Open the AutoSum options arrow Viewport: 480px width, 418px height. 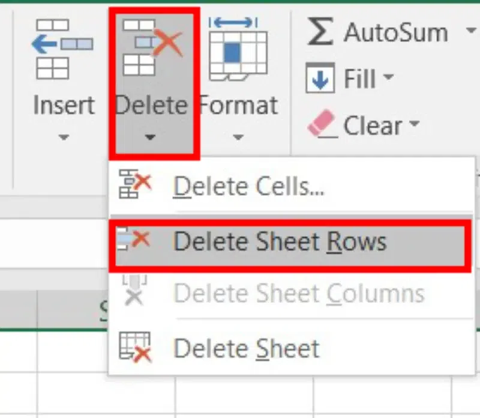click(469, 32)
